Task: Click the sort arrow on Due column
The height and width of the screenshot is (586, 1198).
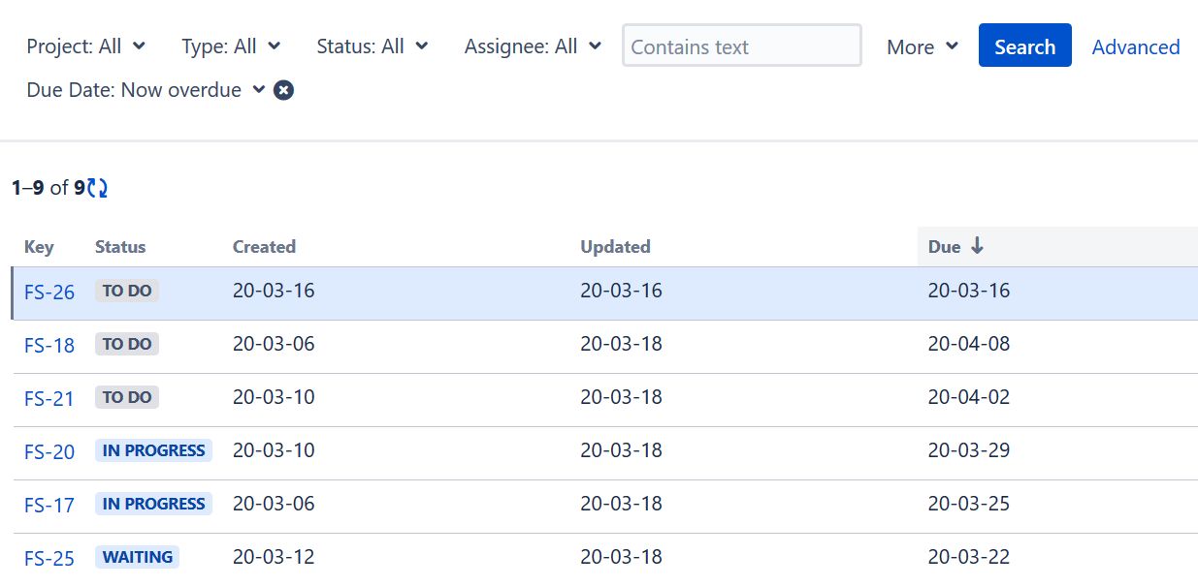Action: coord(977,246)
